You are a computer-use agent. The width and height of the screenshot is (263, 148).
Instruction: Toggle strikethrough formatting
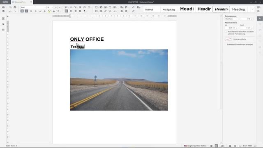[x=36, y=11]
